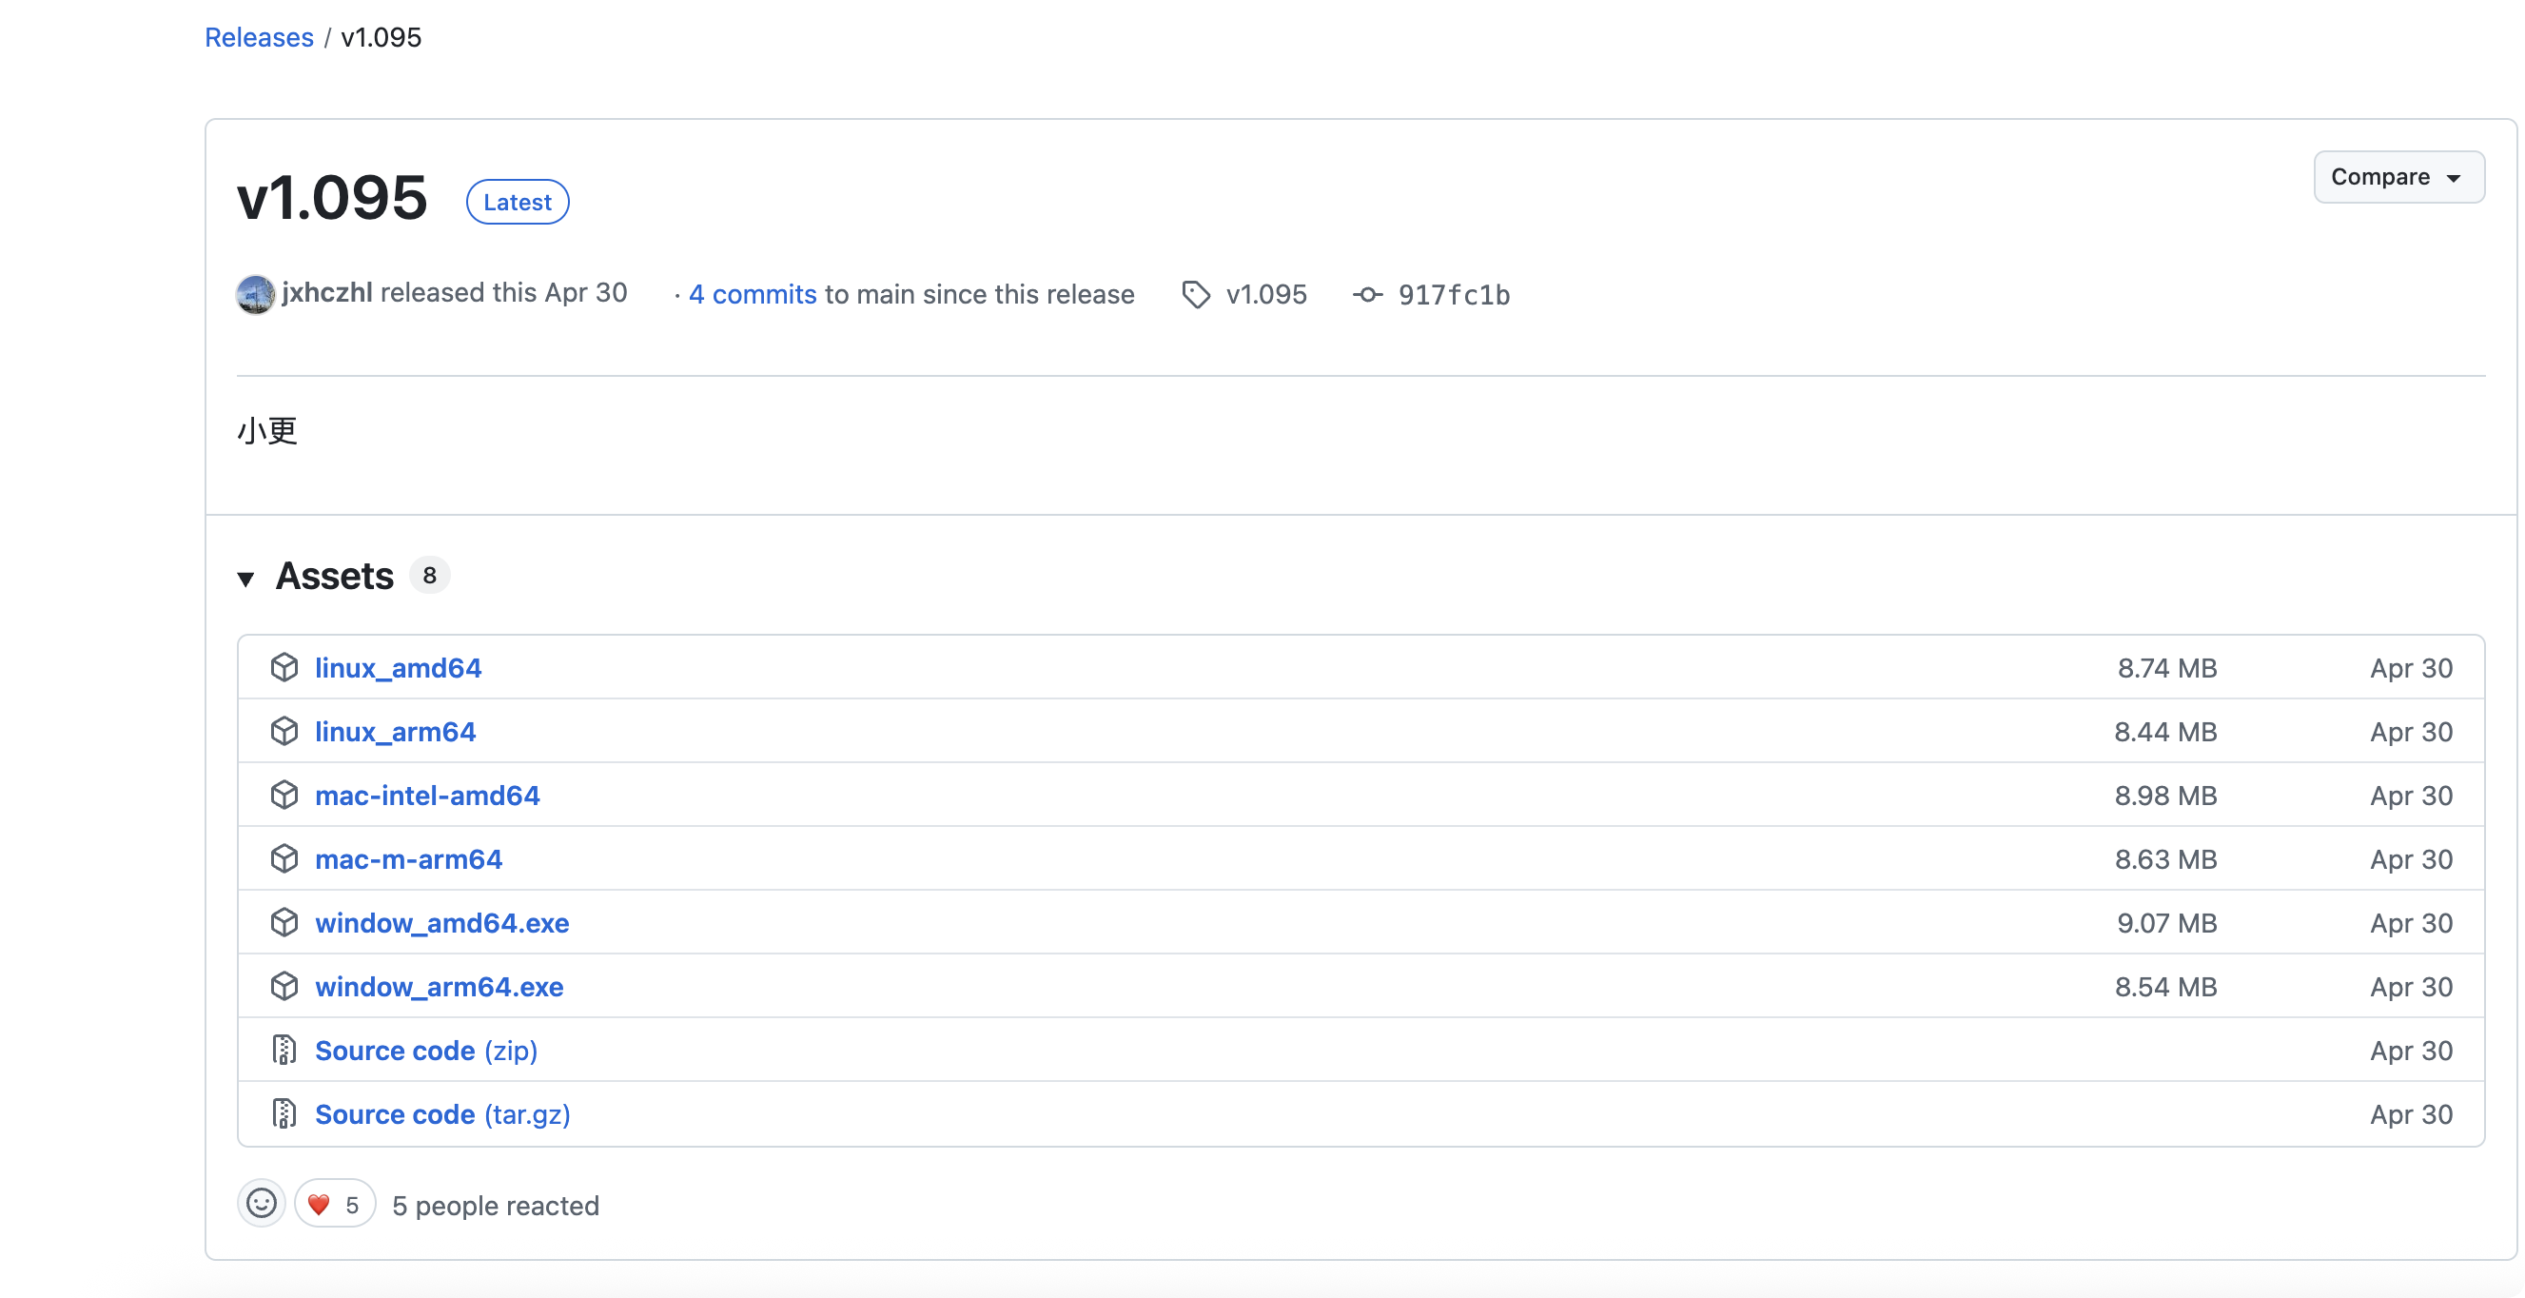Click jxhczhl user avatar

[255, 294]
